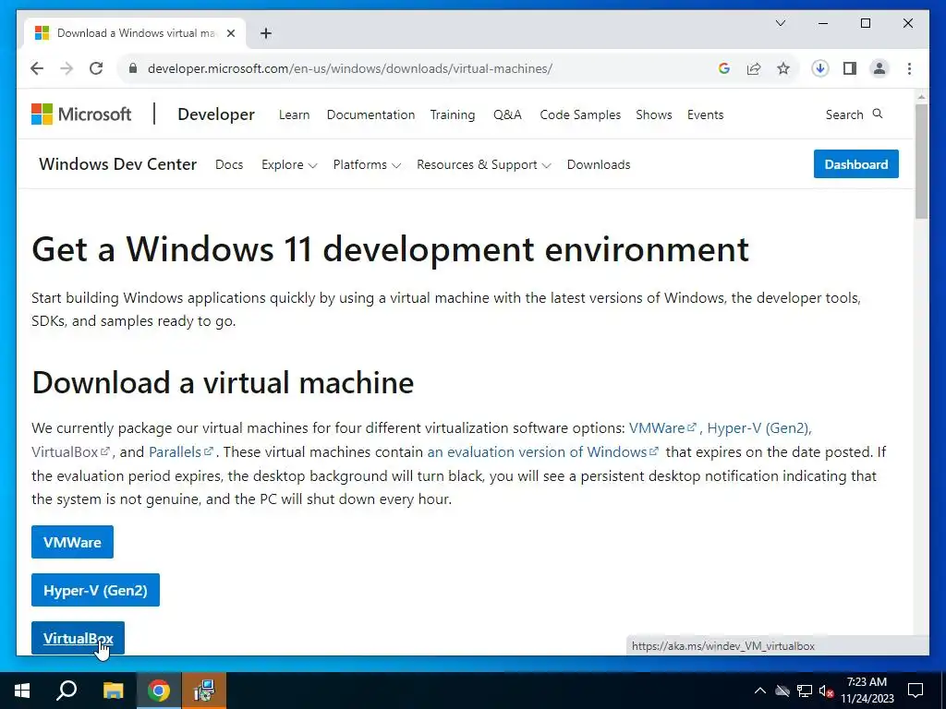Image resolution: width=946 pixels, height=709 pixels.
Task: Open taskbar search magnifier
Action: pos(67,691)
